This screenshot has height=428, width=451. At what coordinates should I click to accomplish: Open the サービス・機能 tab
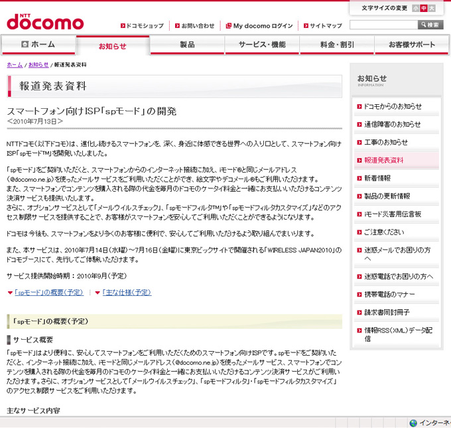[262, 44]
